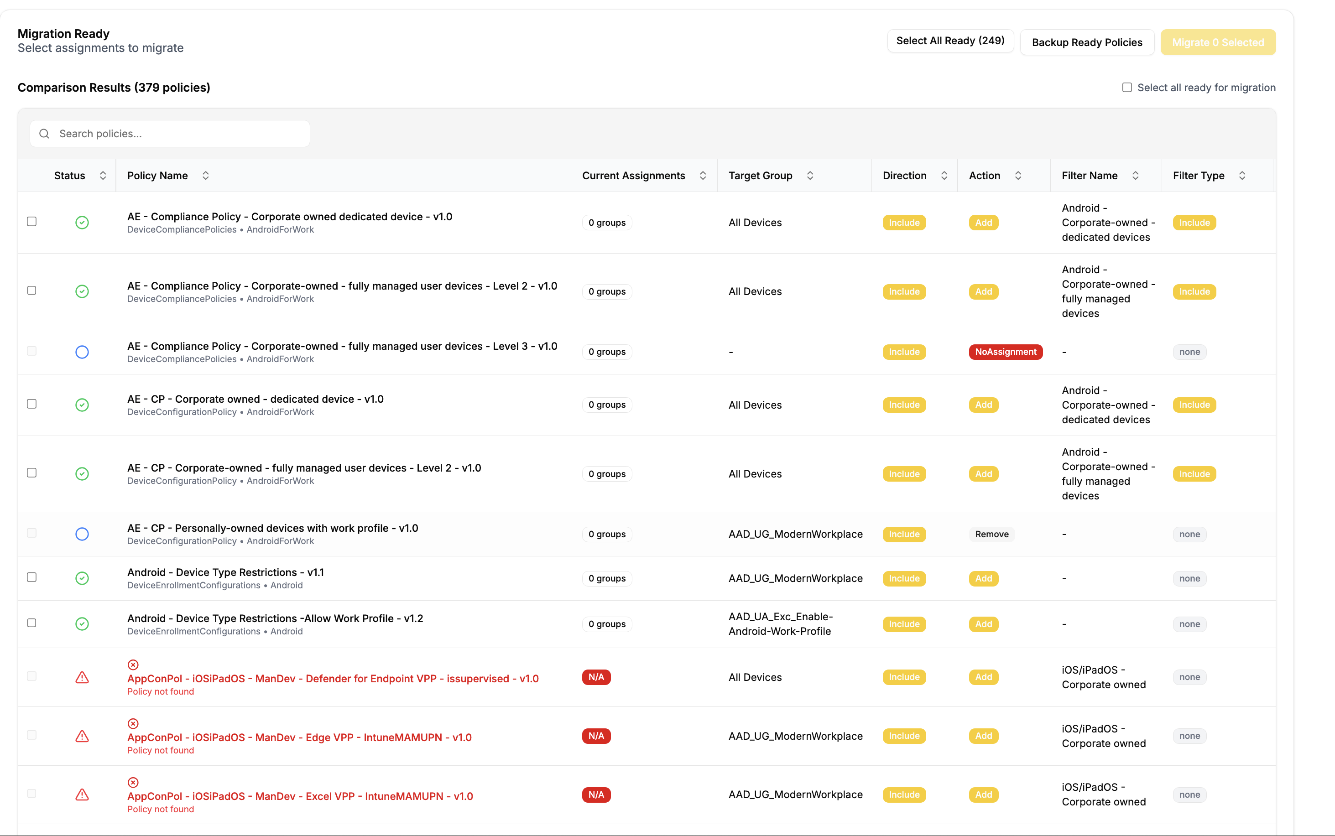
Task: Click red X icon above Excel VPP policy
Action: (x=133, y=782)
